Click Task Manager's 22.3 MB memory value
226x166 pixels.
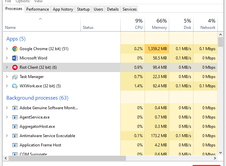click(x=160, y=77)
